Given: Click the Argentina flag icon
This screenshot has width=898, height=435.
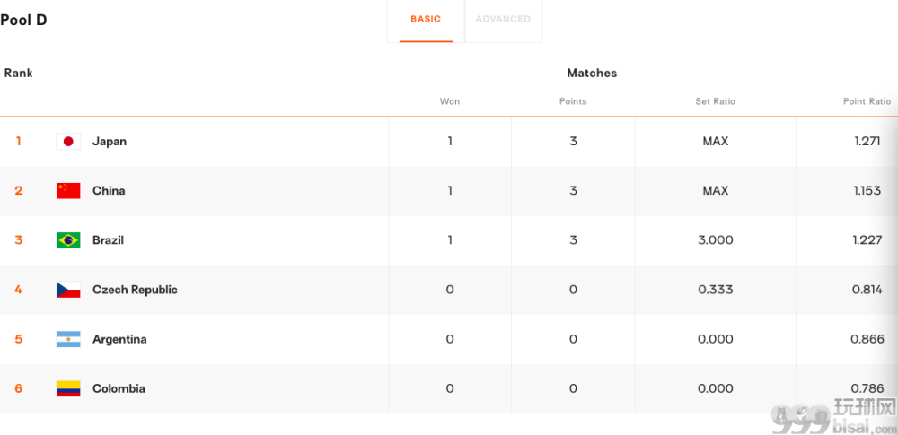Looking at the screenshot, I should point(68,339).
